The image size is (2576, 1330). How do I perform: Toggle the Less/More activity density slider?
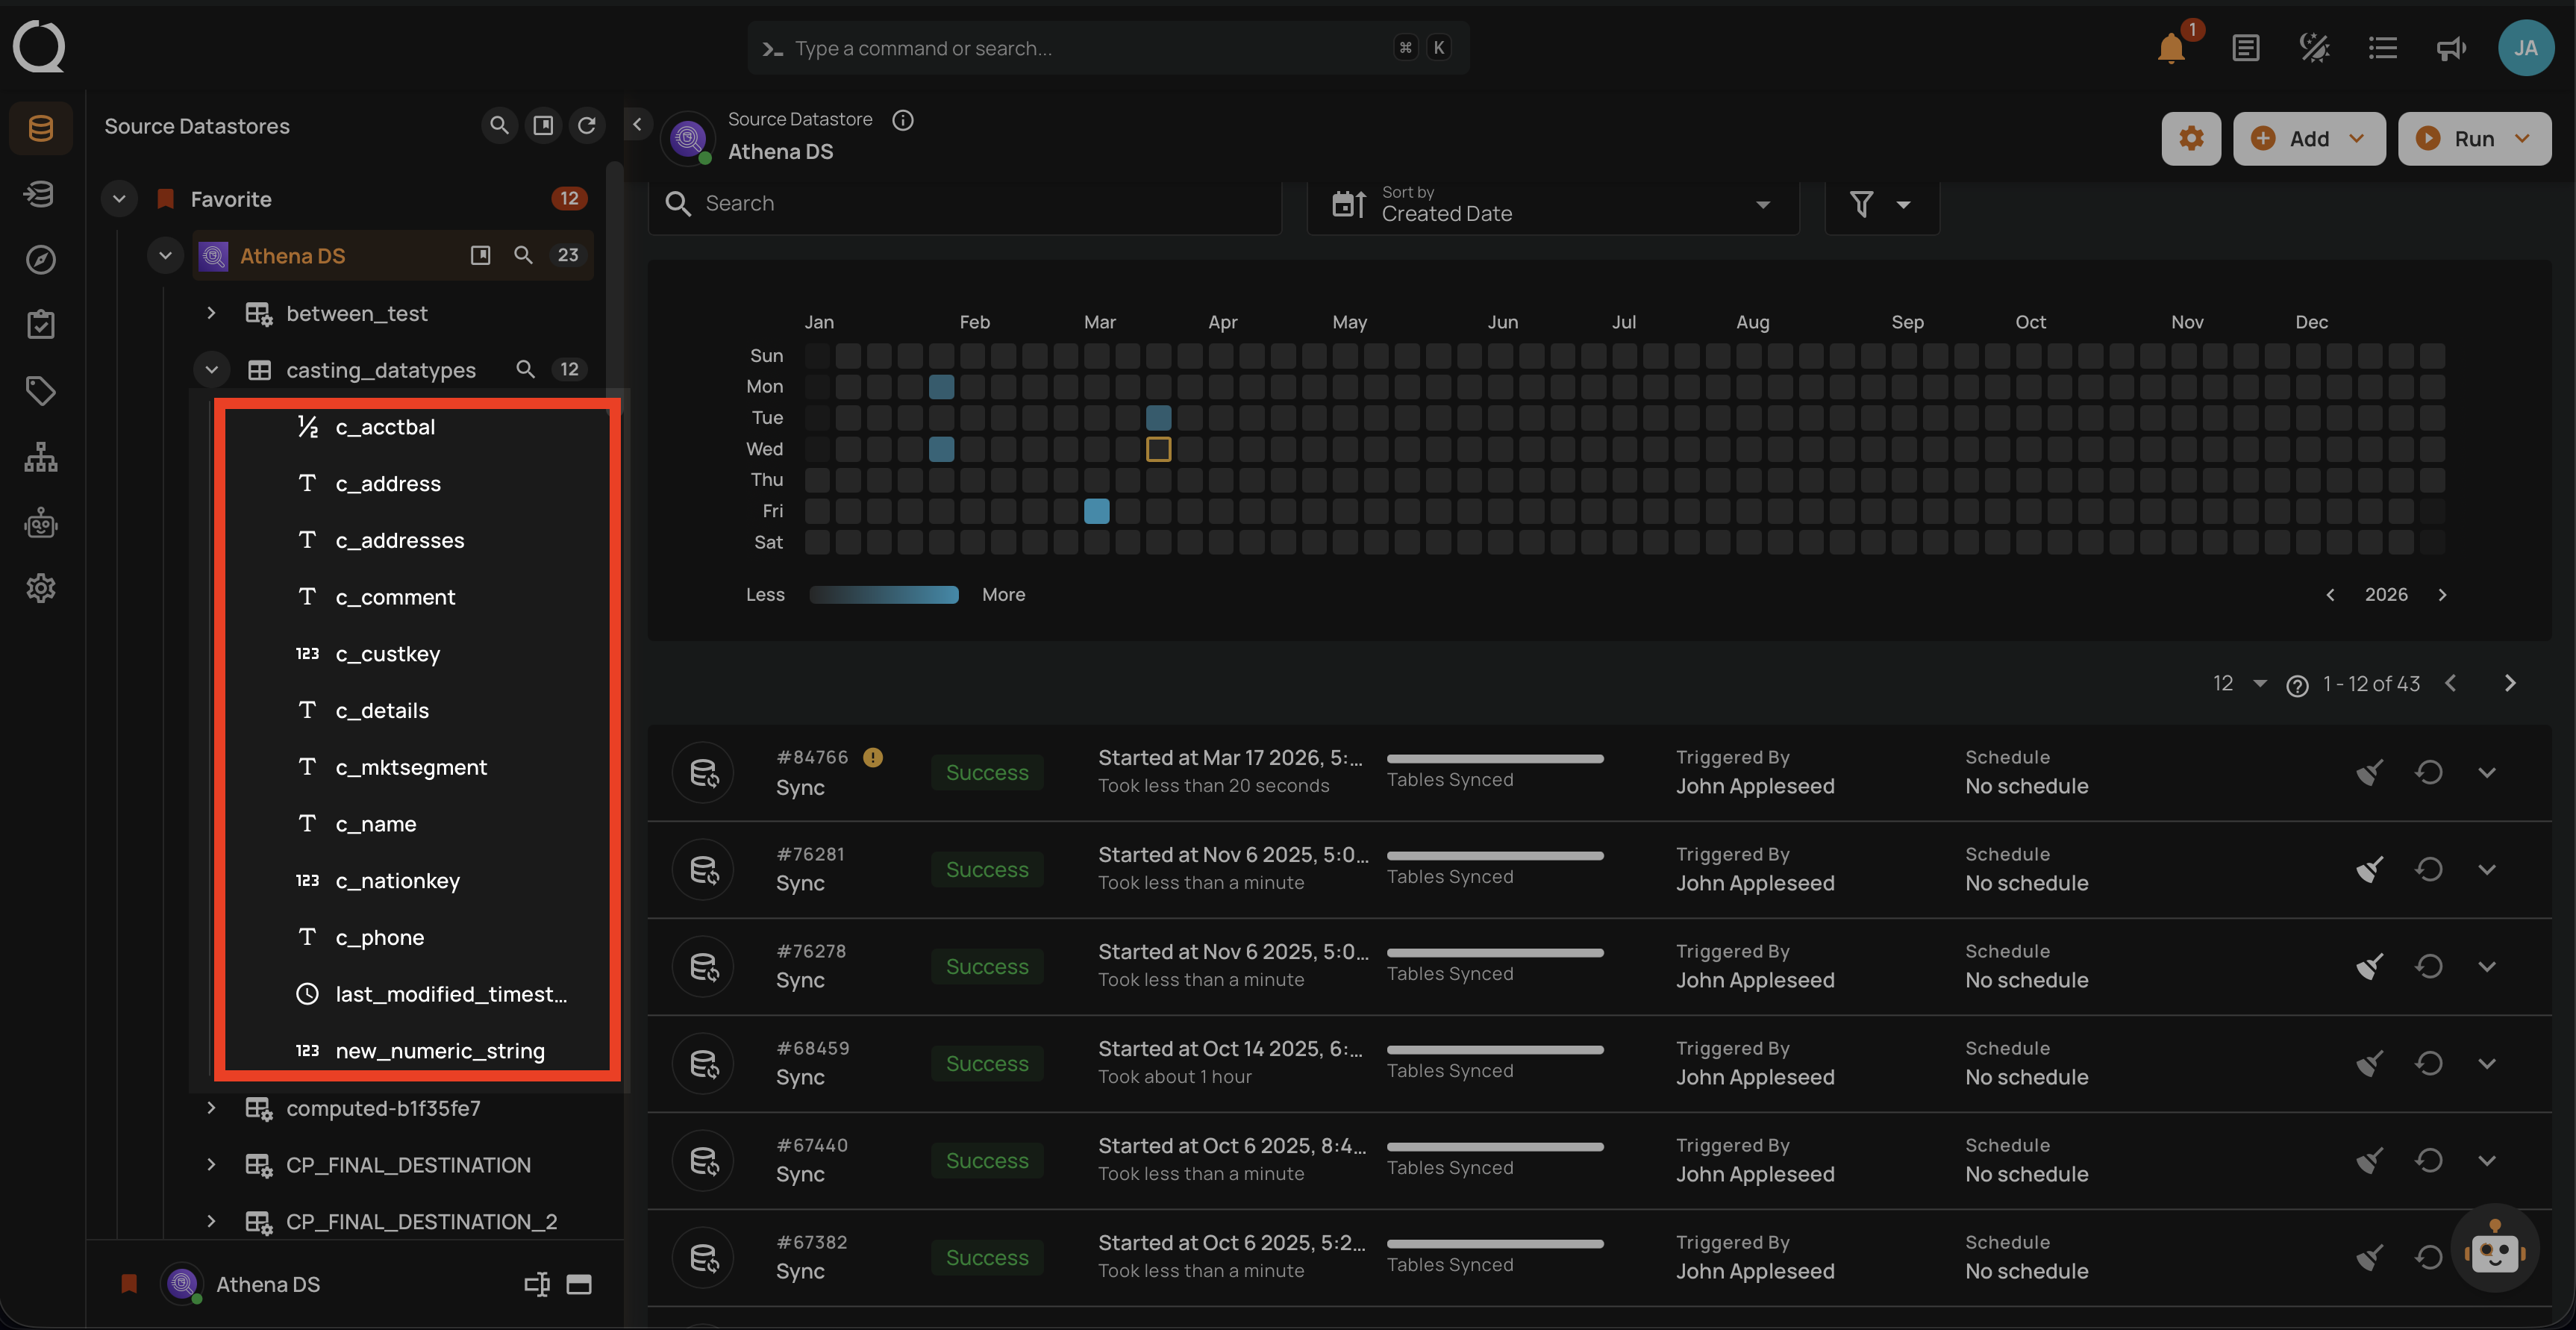click(884, 594)
